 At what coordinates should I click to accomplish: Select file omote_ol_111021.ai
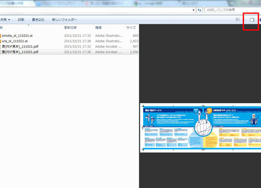click(x=17, y=35)
